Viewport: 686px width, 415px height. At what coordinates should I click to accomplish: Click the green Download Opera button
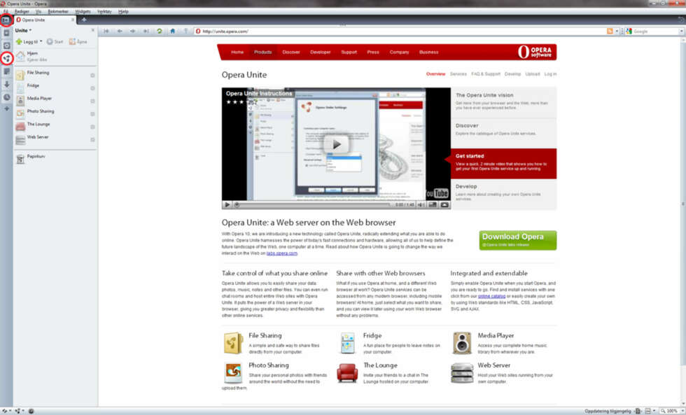tap(517, 240)
